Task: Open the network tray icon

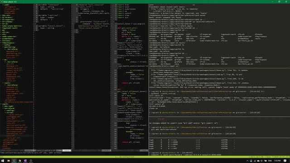Action: 255,161
